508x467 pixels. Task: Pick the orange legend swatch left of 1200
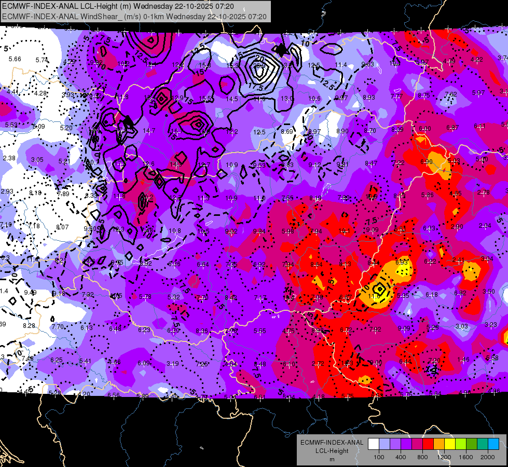click(x=439, y=444)
